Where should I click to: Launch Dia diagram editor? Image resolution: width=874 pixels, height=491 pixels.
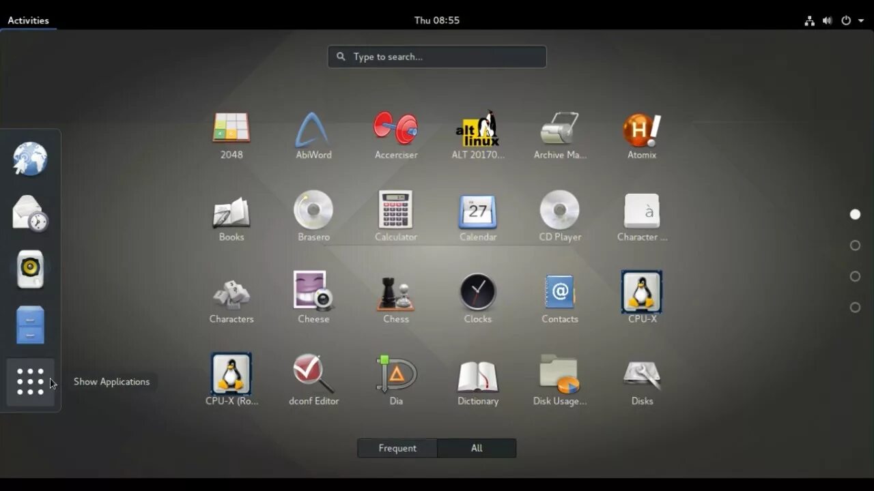pyautogui.click(x=396, y=381)
